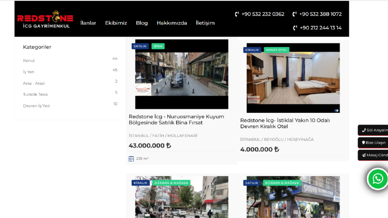Click phone icon beside +90 532 388 1072
388x218 pixels.
[295, 14]
